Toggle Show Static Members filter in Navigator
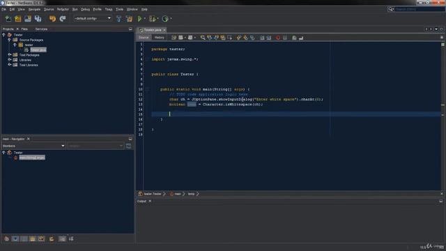The image size is (446, 251). [x=24, y=238]
